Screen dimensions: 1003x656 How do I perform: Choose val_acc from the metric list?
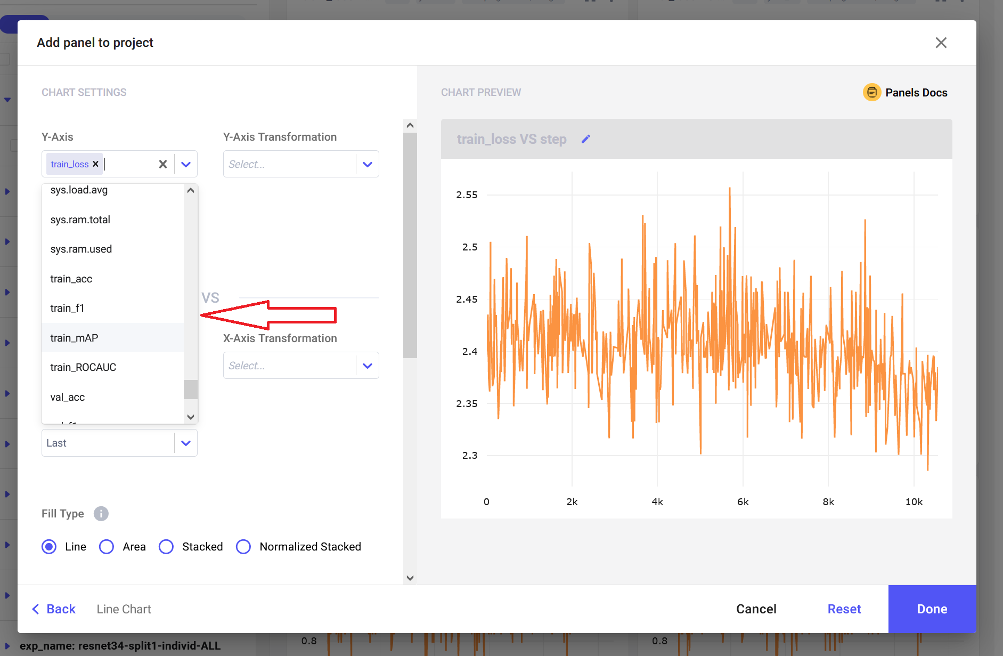[x=112, y=397]
